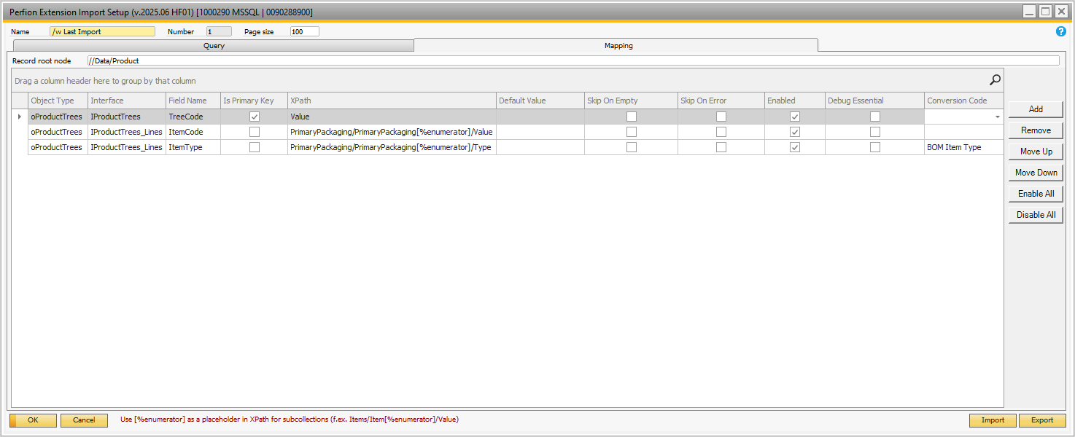
Task: Toggle Enabled checkbox for ItemCode row
Action: [x=795, y=132]
